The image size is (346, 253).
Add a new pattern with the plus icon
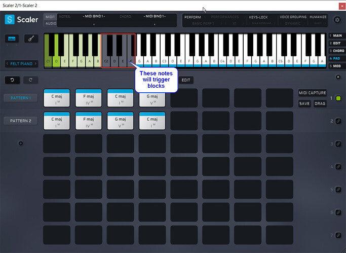21,143
